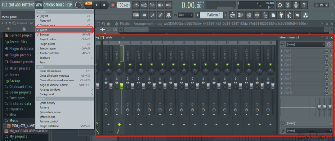Choose Close all plugin windows
Image resolution: width=335 pixels, height=141 pixels.
(64, 76)
